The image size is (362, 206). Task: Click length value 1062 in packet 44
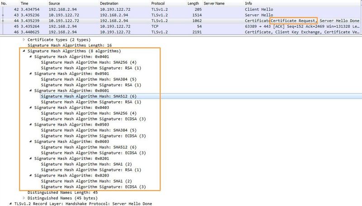tap(197, 21)
